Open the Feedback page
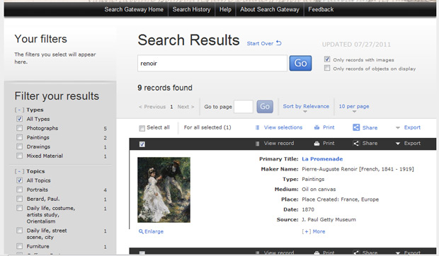This screenshot has width=439, height=256. [321, 9]
